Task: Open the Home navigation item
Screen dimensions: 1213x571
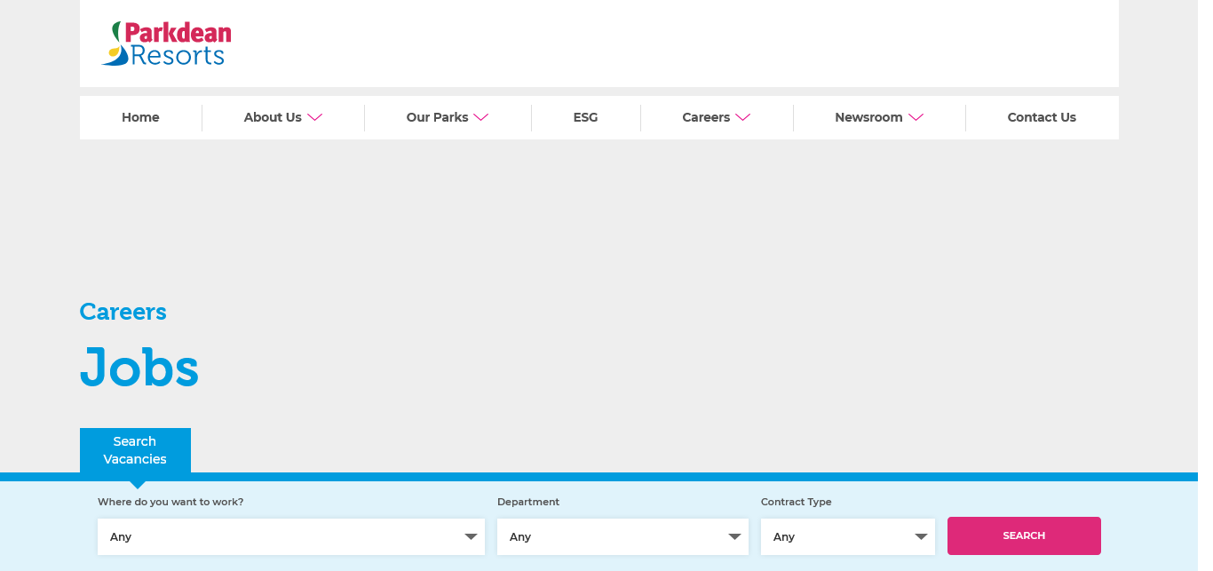Action: [x=140, y=117]
